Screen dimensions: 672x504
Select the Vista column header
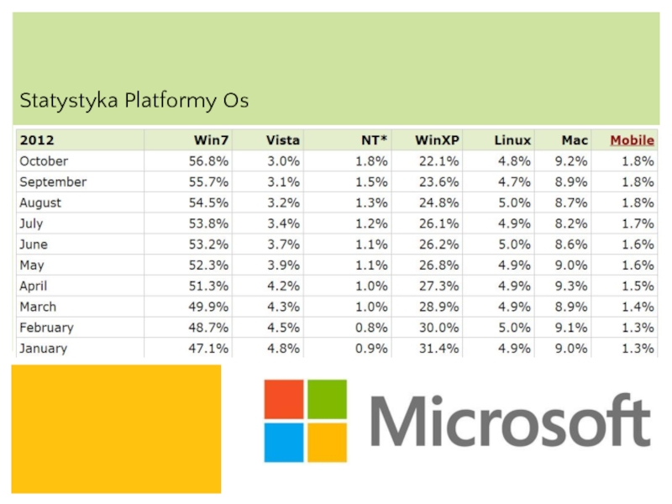(282, 139)
